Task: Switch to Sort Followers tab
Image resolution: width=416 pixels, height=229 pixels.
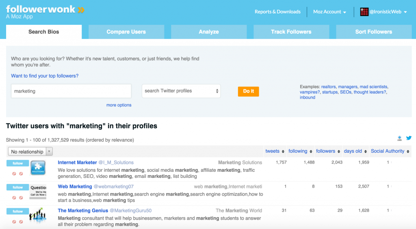Action: pos(374,32)
